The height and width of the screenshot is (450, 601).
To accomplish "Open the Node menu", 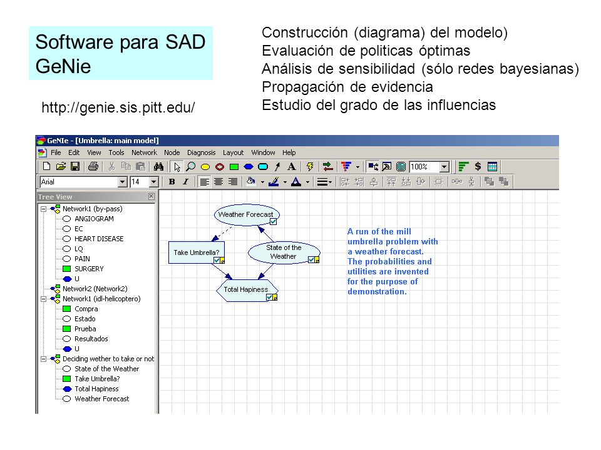I will point(172,152).
